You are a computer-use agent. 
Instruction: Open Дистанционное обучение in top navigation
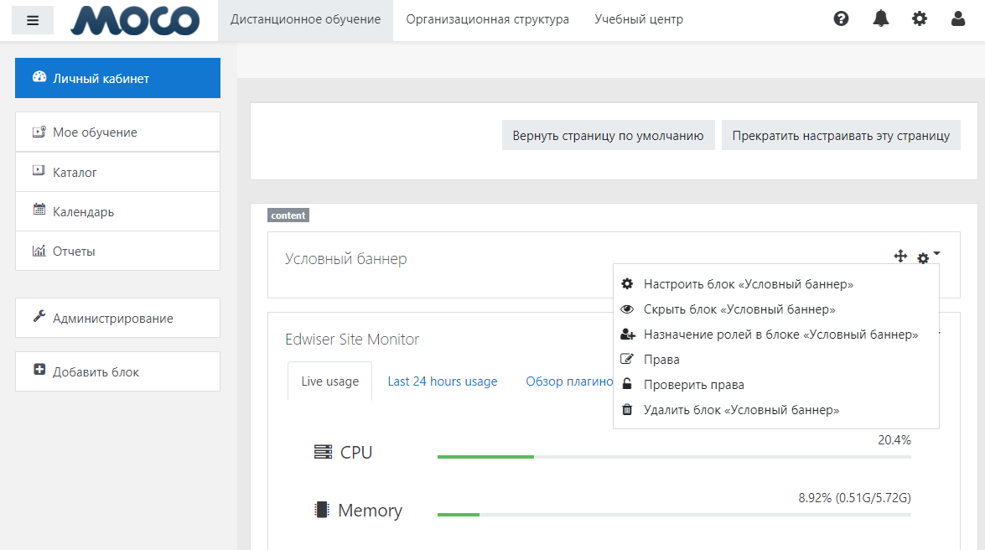[x=305, y=19]
